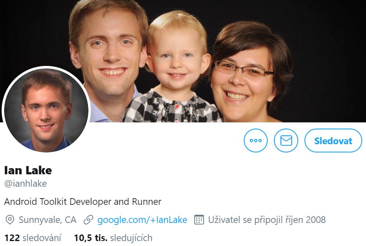Select the @ianhlake username handle
The height and width of the screenshot is (246, 366).
click(x=26, y=184)
